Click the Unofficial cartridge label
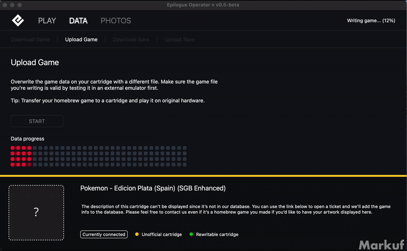 coord(162,234)
